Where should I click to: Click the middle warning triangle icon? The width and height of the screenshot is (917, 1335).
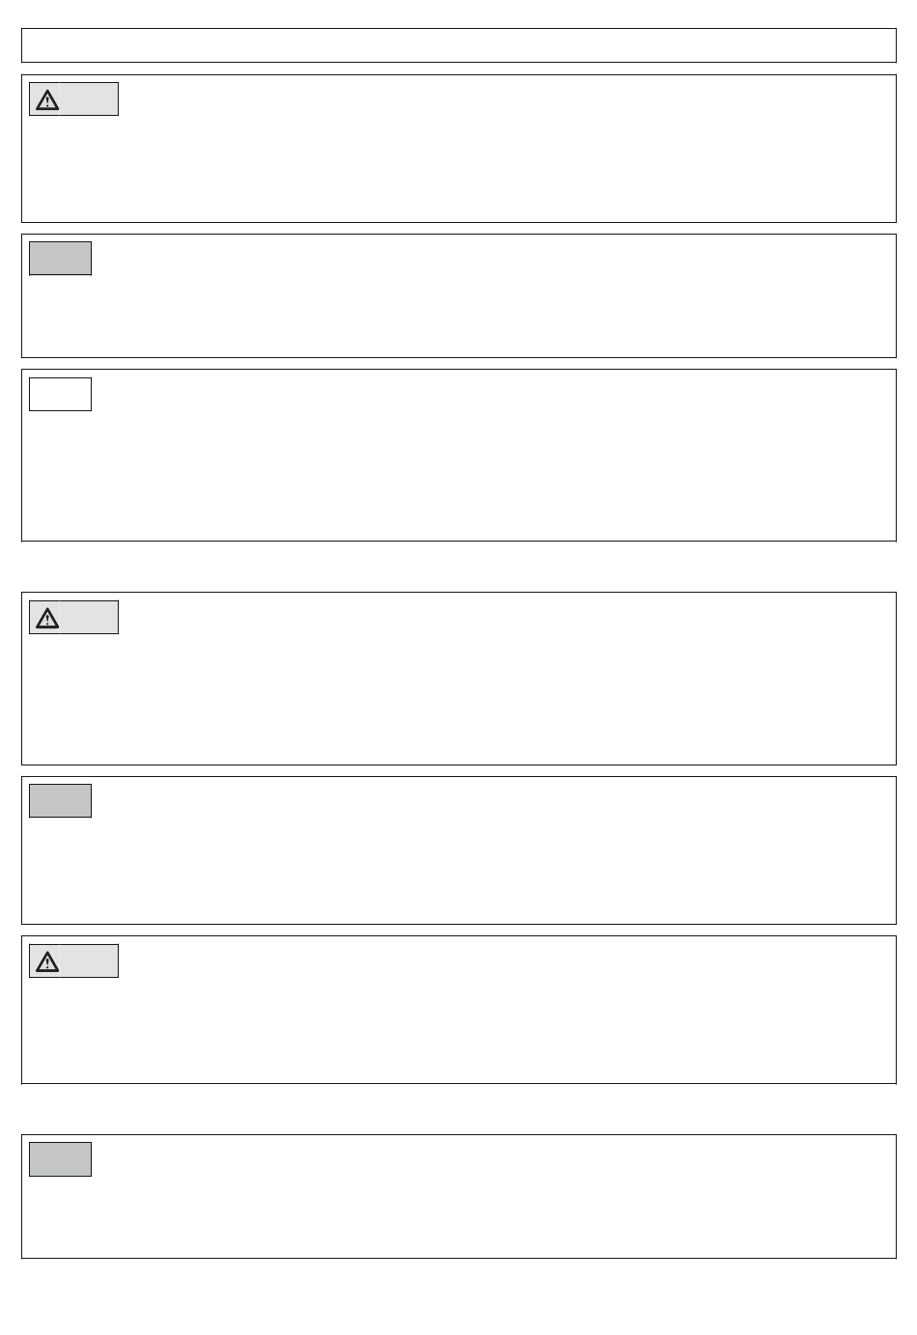tap(47, 618)
